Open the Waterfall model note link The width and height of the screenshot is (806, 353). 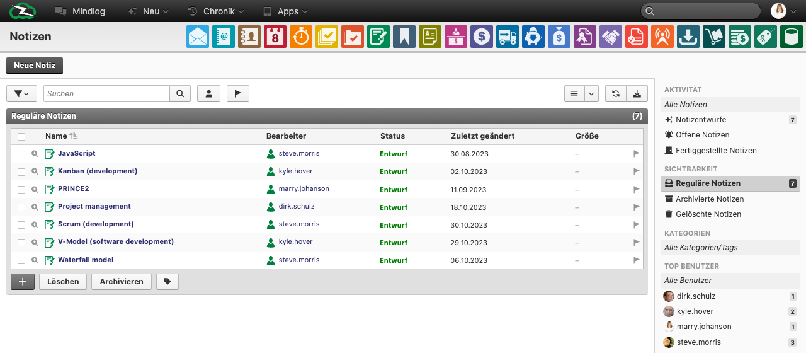pyautogui.click(x=86, y=260)
